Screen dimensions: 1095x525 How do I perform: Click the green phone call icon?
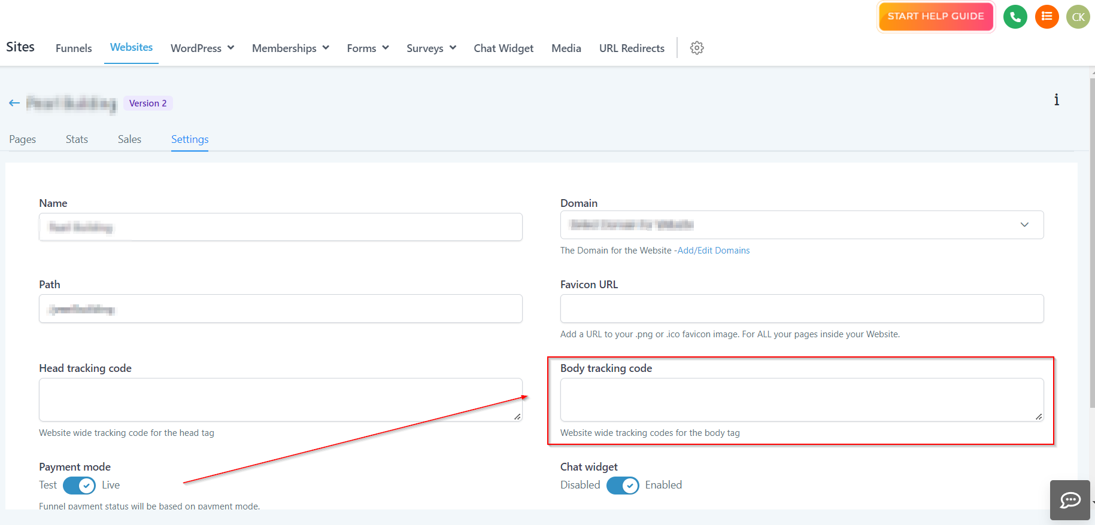click(1015, 17)
